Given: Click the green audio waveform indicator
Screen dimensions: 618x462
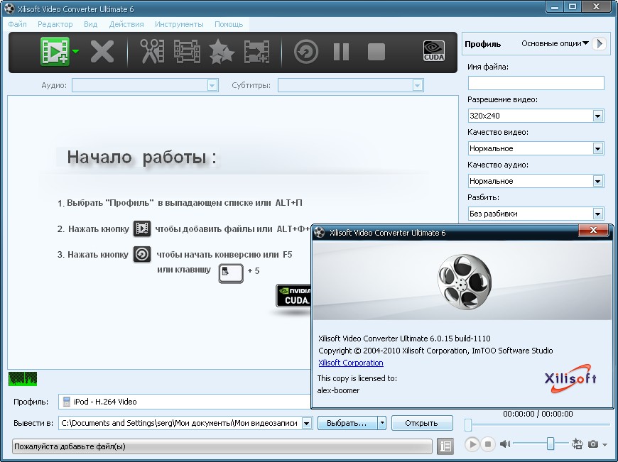Looking at the screenshot, I should pyautogui.click(x=23, y=379).
